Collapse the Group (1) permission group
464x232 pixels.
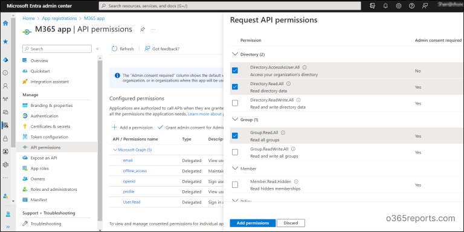(x=235, y=120)
